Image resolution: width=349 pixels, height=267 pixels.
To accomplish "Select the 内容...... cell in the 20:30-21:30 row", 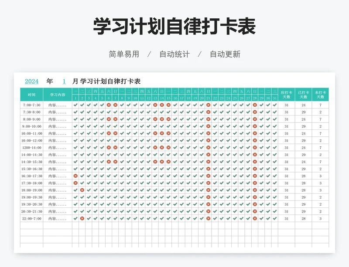I will click(x=58, y=211).
